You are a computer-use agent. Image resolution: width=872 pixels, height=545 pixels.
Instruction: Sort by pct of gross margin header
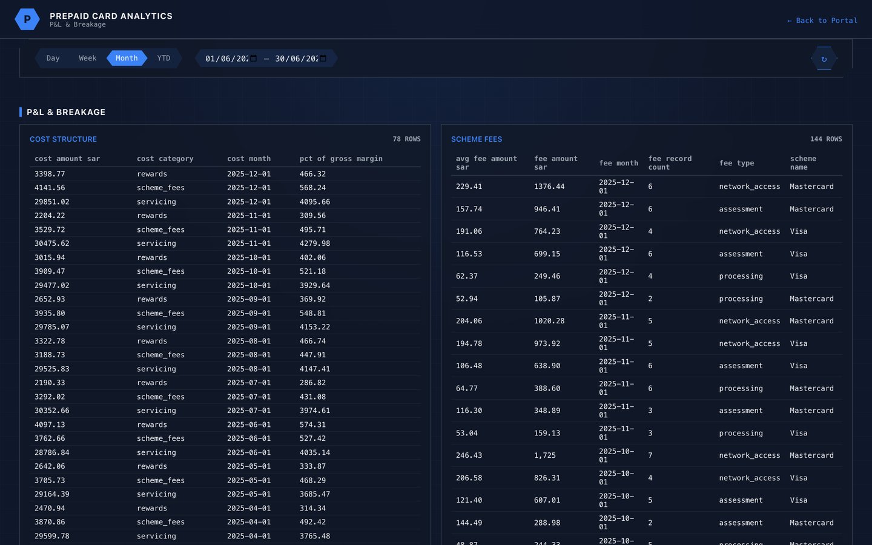(341, 159)
